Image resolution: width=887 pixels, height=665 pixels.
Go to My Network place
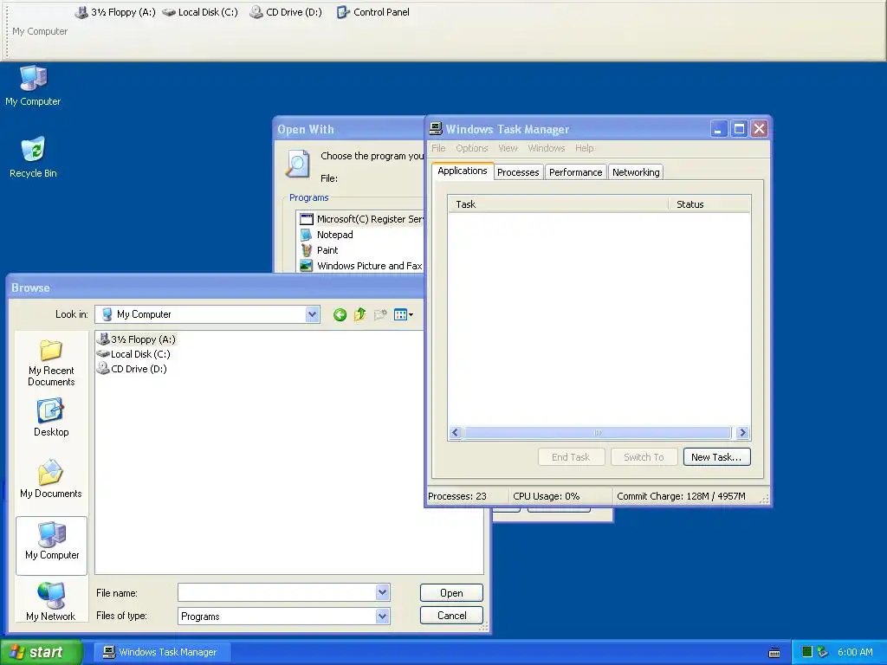pos(51,601)
